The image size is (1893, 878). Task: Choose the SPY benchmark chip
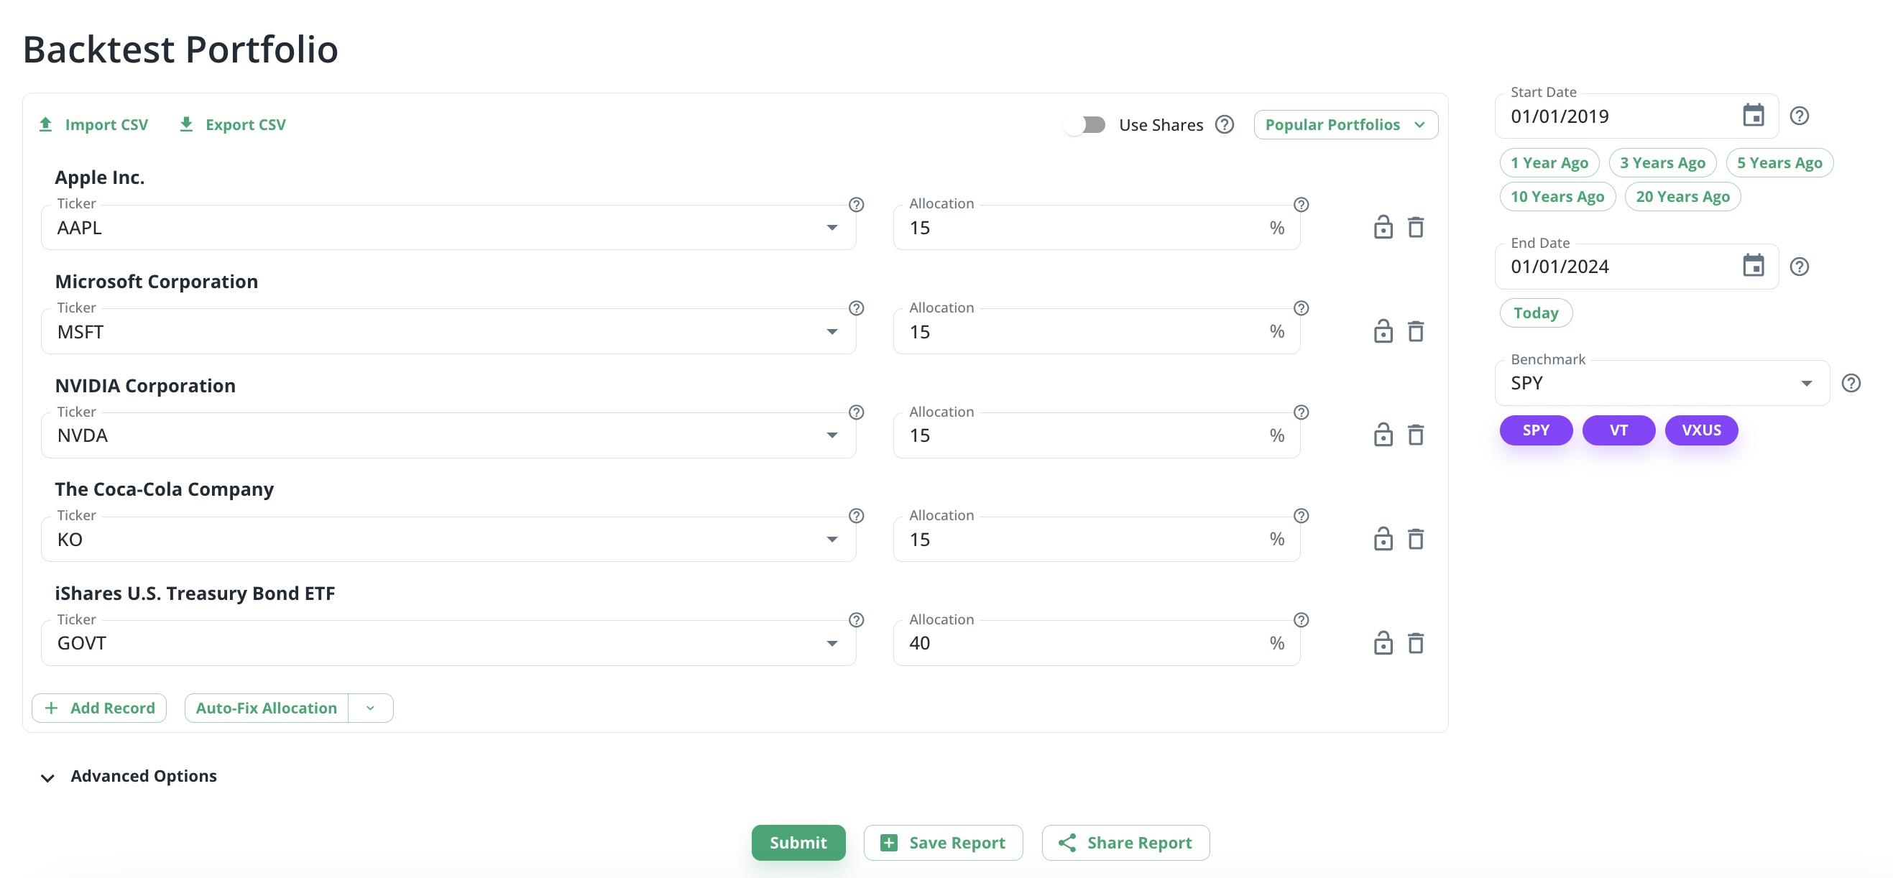1536,430
